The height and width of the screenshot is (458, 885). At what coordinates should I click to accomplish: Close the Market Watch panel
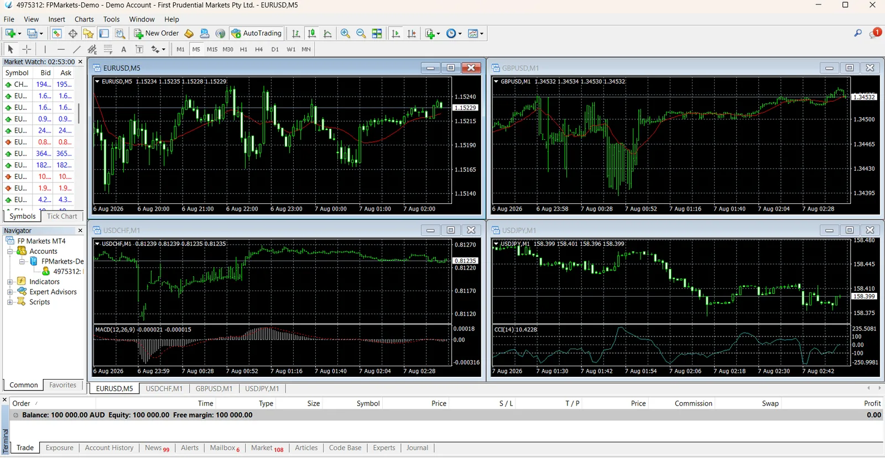tap(80, 62)
